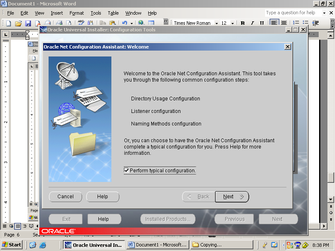Click the Paste clipboard icon in Word toolbar
This screenshot has width=335, height=251.
click(x=112, y=23)
